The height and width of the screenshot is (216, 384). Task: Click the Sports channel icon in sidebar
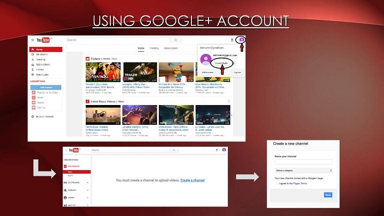coord(34,102)
